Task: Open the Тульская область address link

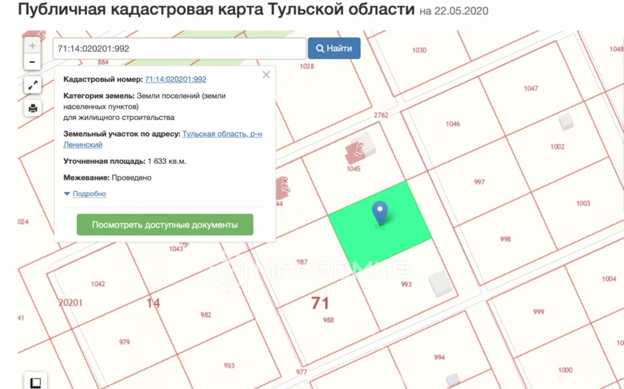Action: coord(222,134)
